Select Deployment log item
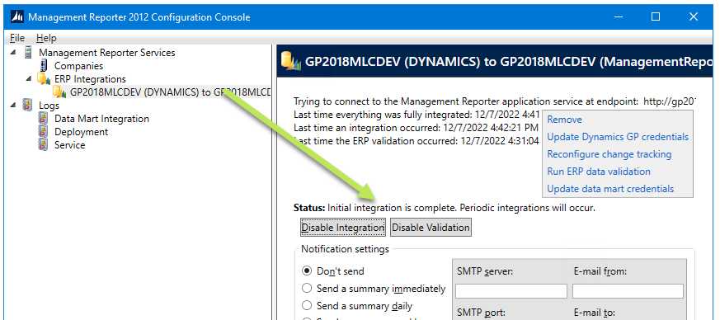 82,132
